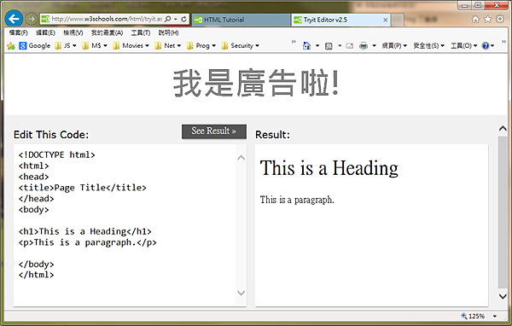Click the <h1>This is a Heading</h1> code line
The width and height of the screenshot is (512, 326).
click(84, 231)
